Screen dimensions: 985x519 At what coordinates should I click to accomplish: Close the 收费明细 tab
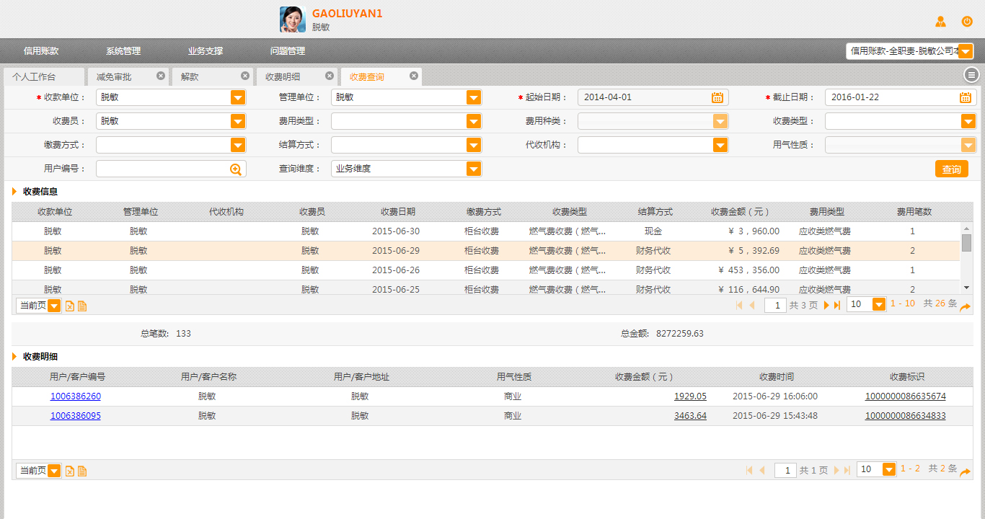coord(330,76)
